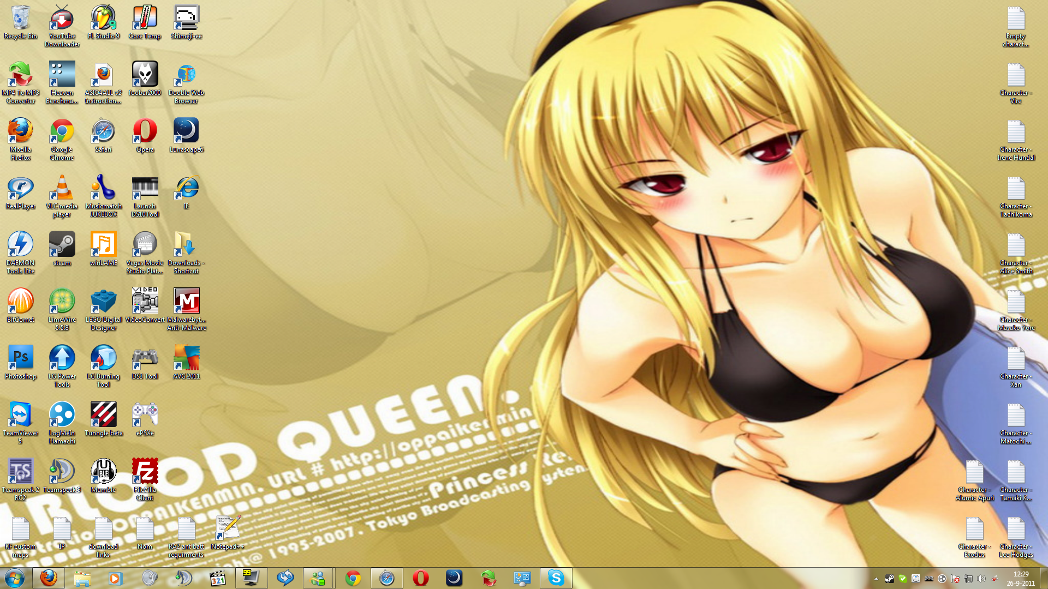Click the Downloads - Shortcut folder
This screenshot has height=589, width=1048.
pyautogui.click(x=187, y=253)
